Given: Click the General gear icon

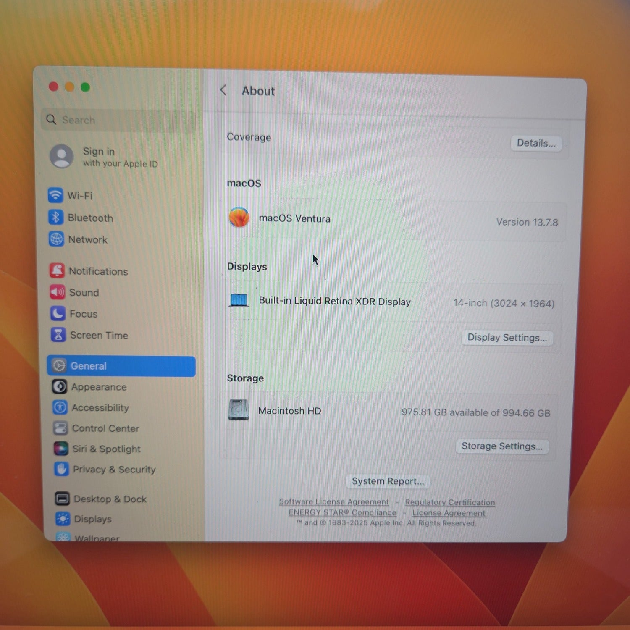Looking at the screenshot, I should point(59,366).
